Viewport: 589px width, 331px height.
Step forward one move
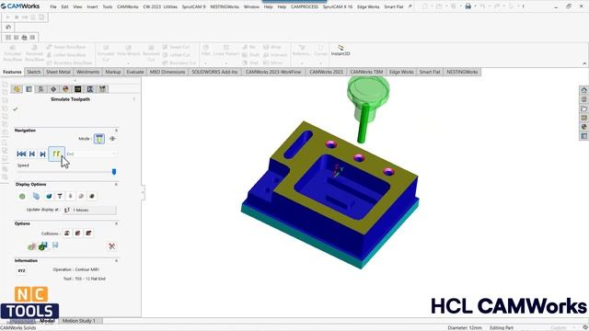pyautogui.click(x=43, y=154)
